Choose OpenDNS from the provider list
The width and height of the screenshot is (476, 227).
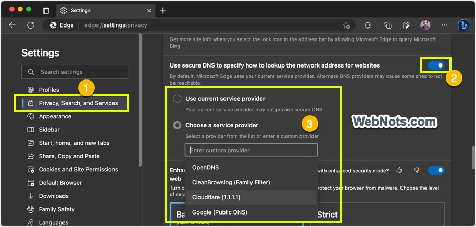[x=250, y=167]
